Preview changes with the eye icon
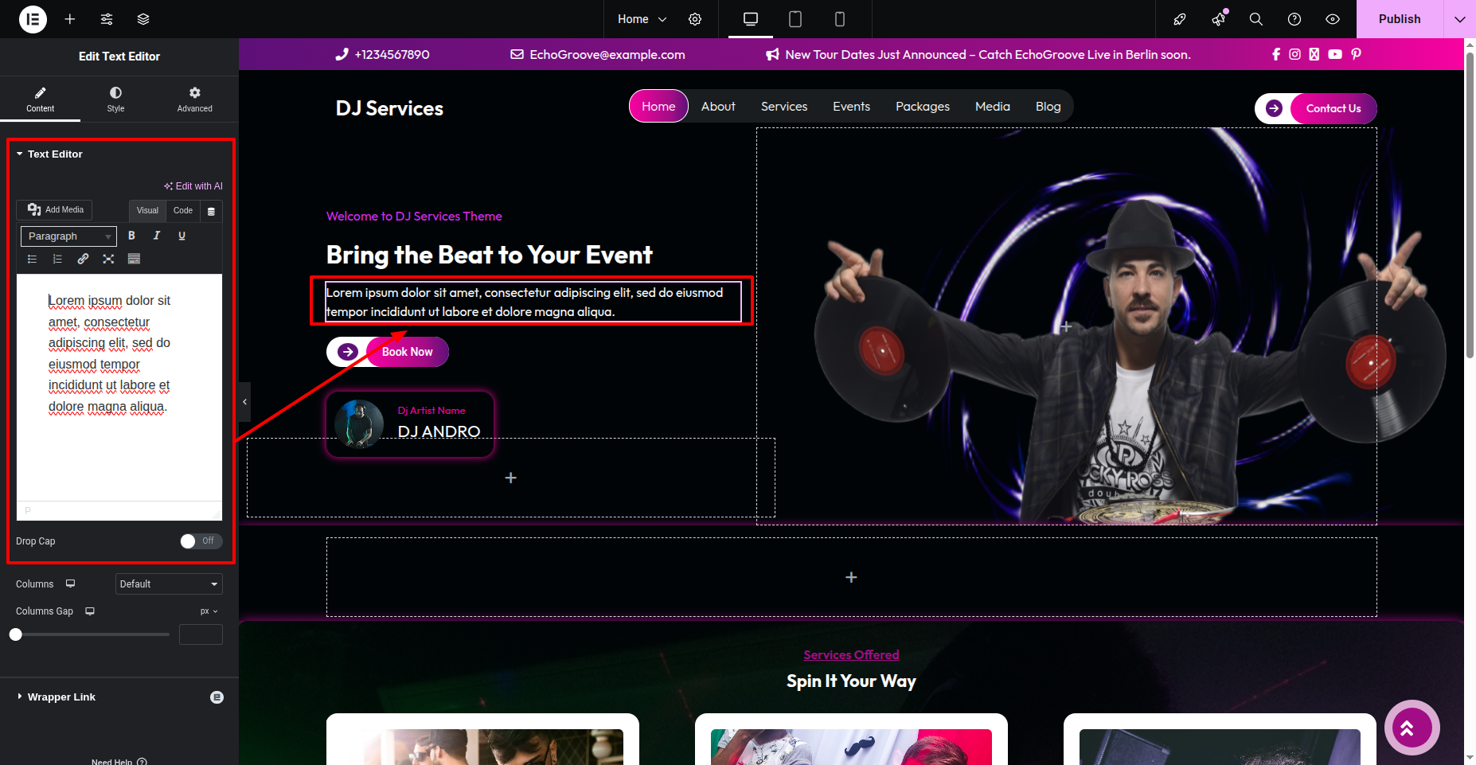 [x=1333, y=19]
